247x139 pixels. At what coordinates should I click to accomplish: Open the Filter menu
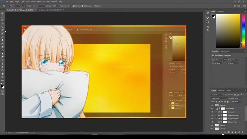point(39,2)
